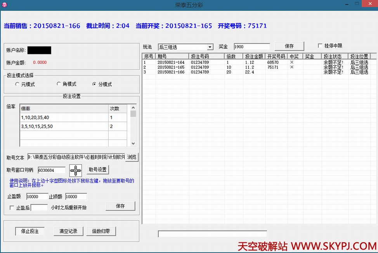Viewport: 378px width, 253px height.
Task: Enable 挂停中跟 checkbox
Action: click(x=320, y=46)
